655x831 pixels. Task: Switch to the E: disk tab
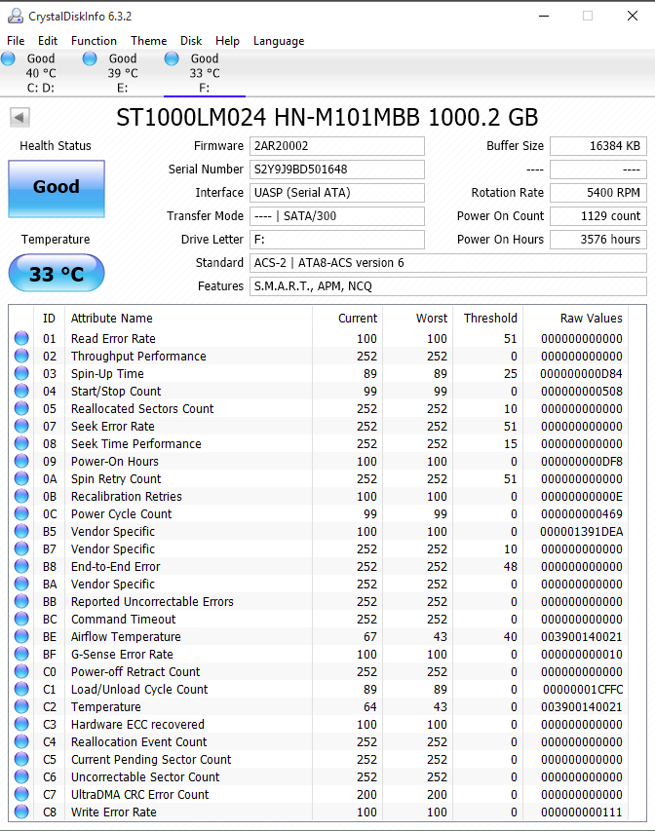123,73
